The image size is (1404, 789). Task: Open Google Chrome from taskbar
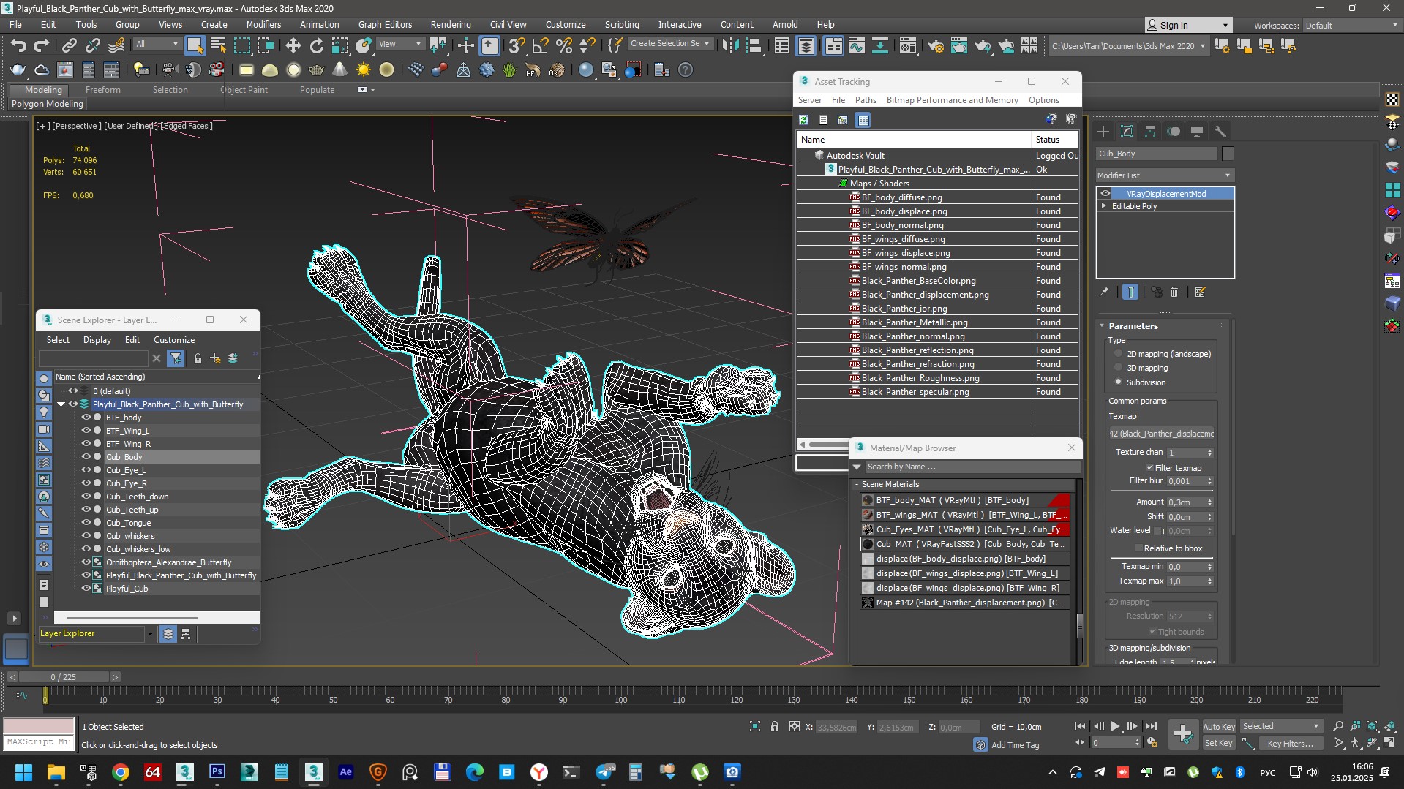pos(121,772)
